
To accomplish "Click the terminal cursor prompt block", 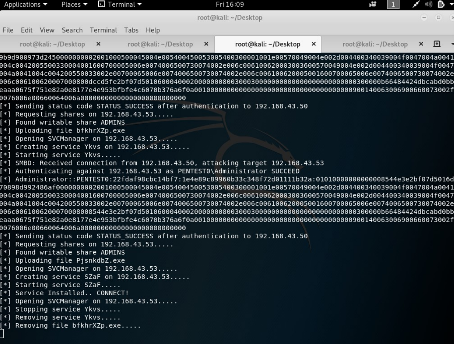I will pyautogui.click(x=2, y=334).
